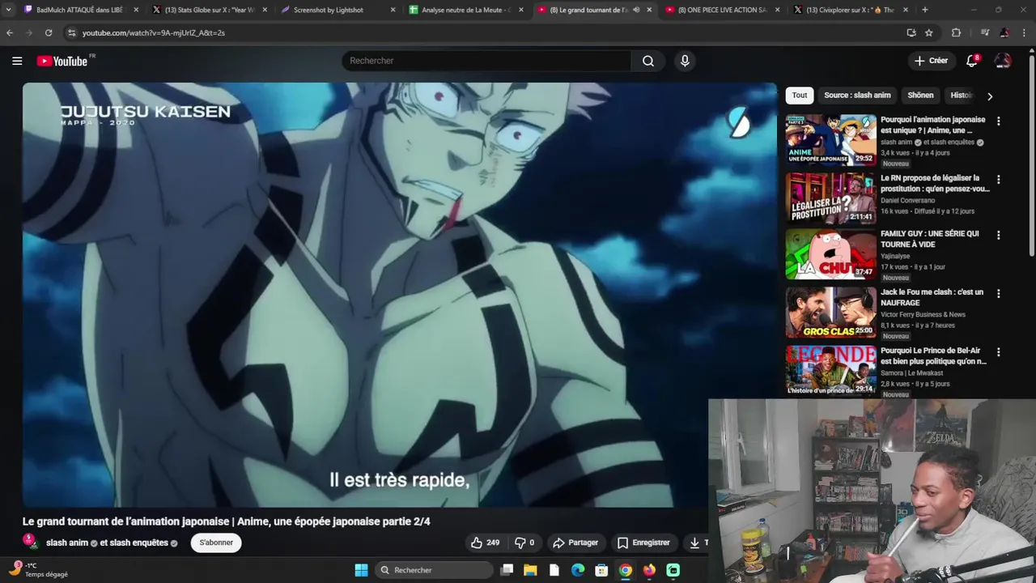Open the 'slash anim' channel name link
The height and width of the screenshot is (583, 1036).
pos(67,543)
